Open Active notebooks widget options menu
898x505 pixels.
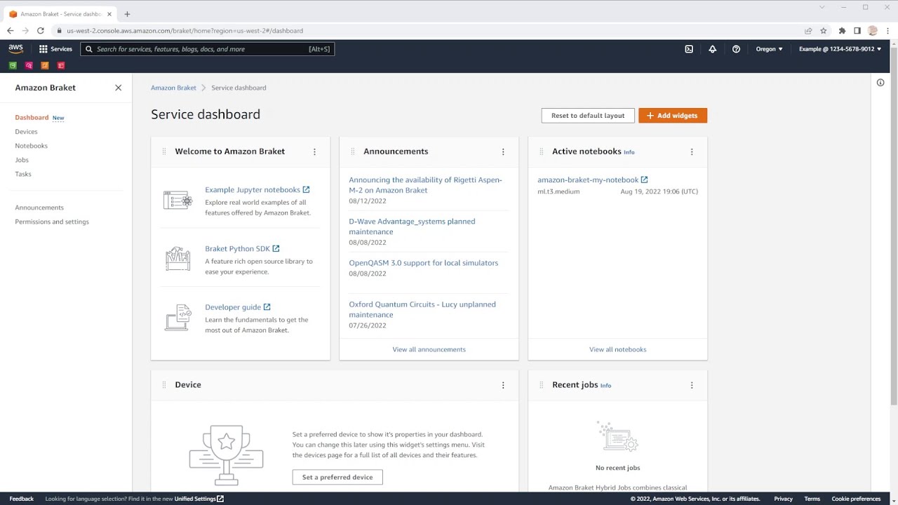click(692, 151)
